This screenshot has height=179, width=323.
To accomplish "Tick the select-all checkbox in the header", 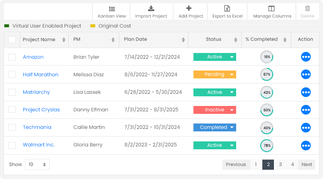I will (12, 39).
